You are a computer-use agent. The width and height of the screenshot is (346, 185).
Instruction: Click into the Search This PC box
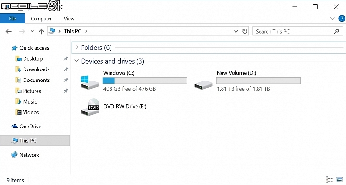[x=297, y=31]
